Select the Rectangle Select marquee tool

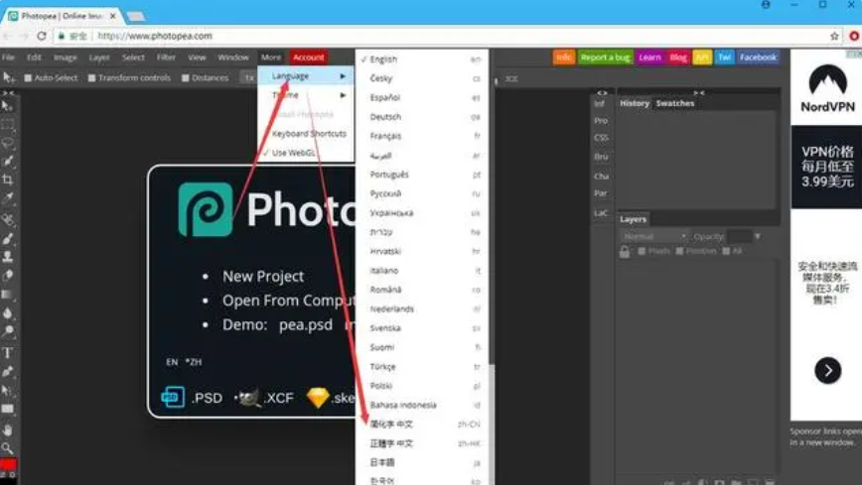pyautogui.click(x=7, y=125)
